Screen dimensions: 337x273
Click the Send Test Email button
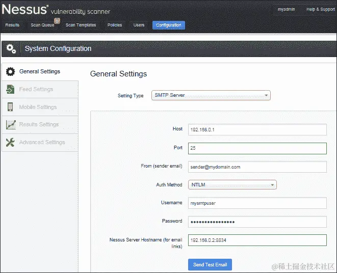coord(210,265)
